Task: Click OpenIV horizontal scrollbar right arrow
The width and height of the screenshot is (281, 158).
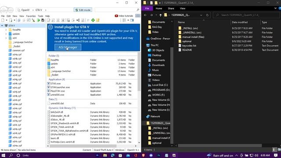Action: point(136,146)
